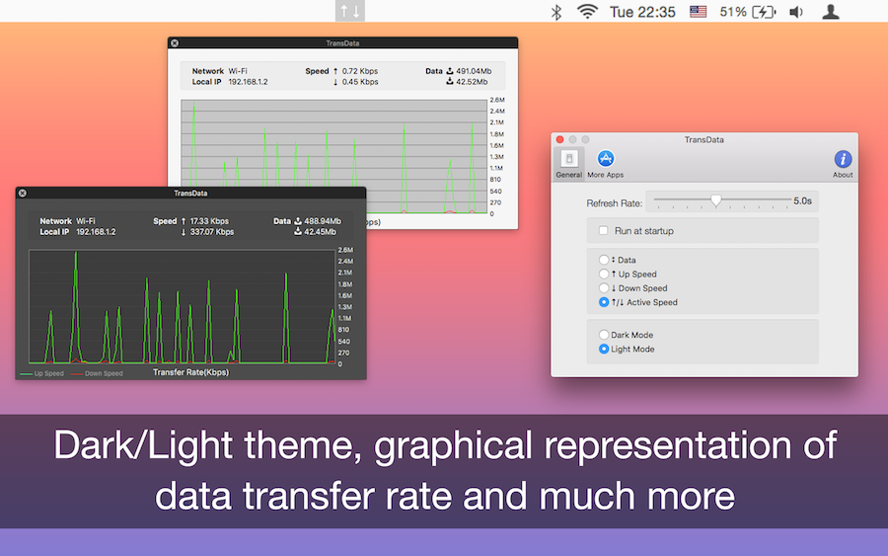Click the Transfer Rate(Kbps) axis label
Screen dimensions: 888x556
[x=190, y=372]
